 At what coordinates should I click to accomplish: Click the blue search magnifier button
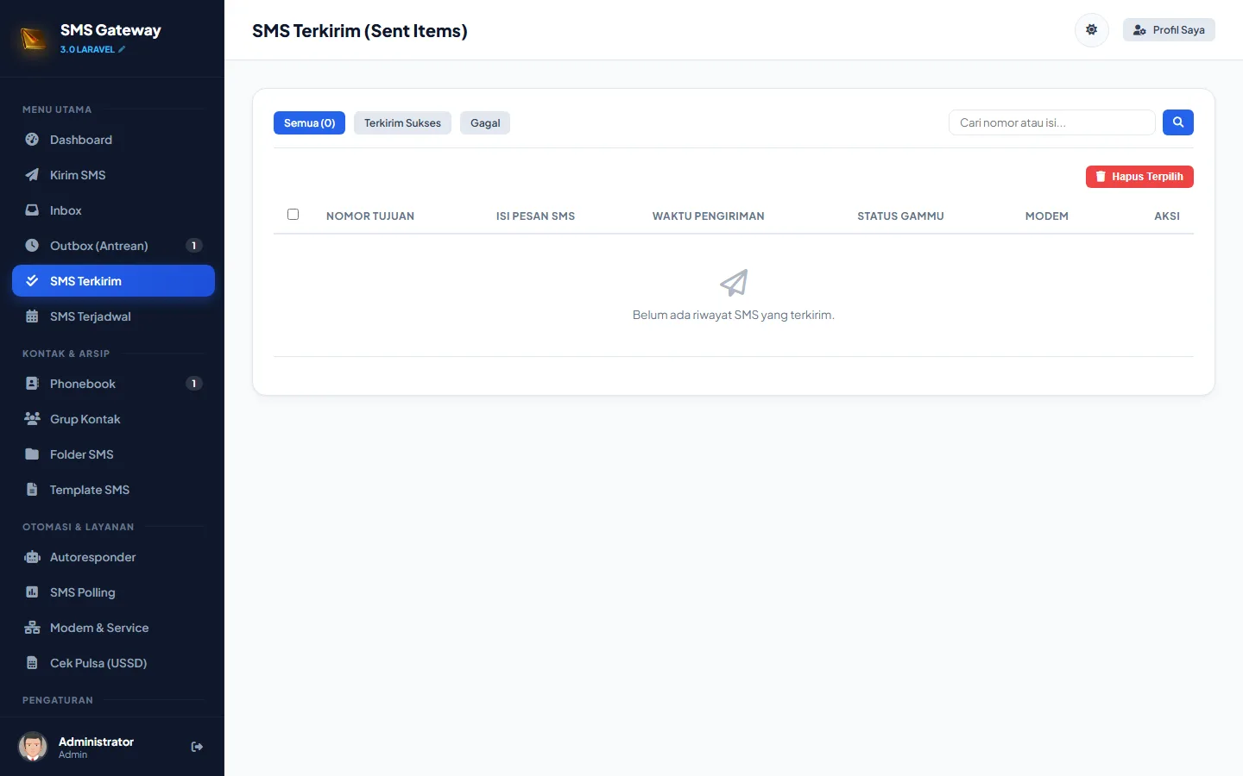point(1178,122)
